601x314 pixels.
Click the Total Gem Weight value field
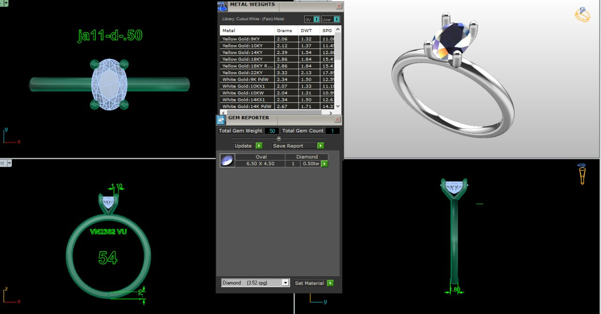272,131
